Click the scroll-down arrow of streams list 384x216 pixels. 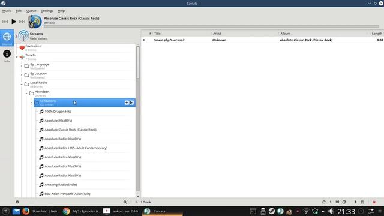click(x=138, y=196)
